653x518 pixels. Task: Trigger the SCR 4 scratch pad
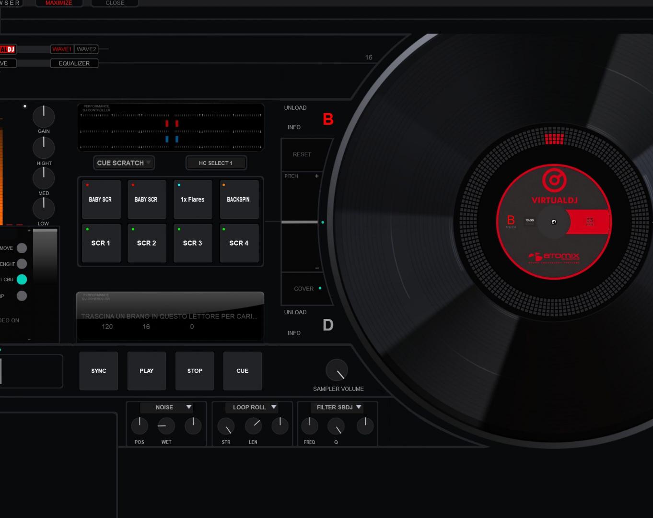point(239,243)
